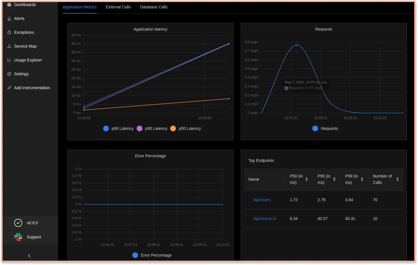Click the 2.79 P95 value cell

(322, 200)
